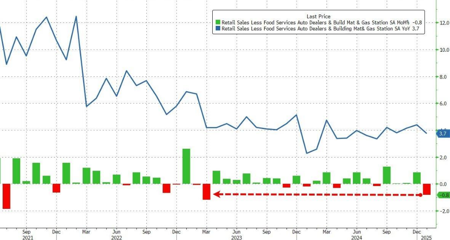The height and width of the screenshot is (240, 450).
Task: Click the 2024 year label on x-axis
Action: [x=356, y=237]
